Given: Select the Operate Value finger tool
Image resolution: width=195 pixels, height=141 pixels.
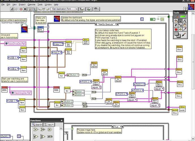Looking at the screenshot, I should pos(176,21).
